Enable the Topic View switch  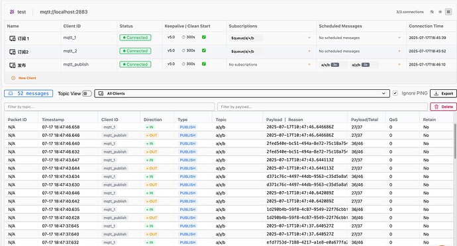point(87,93)
